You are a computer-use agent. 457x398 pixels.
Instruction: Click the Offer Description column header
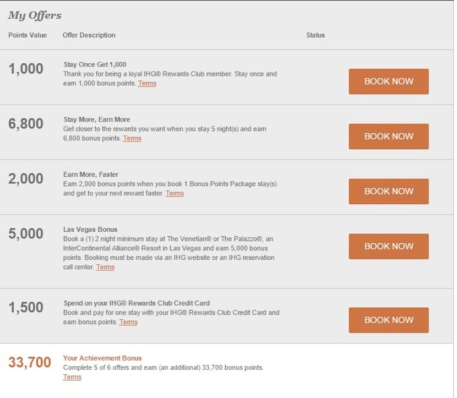point(89,35)
